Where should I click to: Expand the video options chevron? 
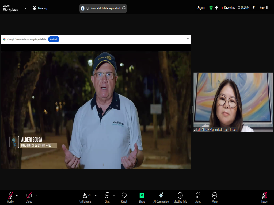[36, 195]
